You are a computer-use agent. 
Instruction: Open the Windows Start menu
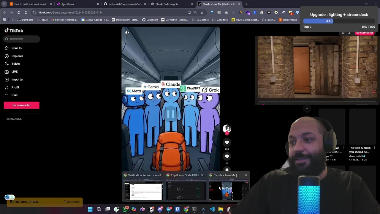(90, 209)
